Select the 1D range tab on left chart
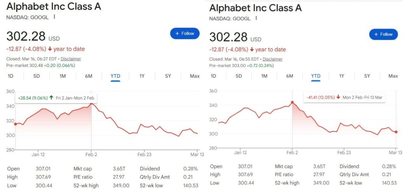Image resolution: width=403 pixels, height=191 pixels. 11,76
